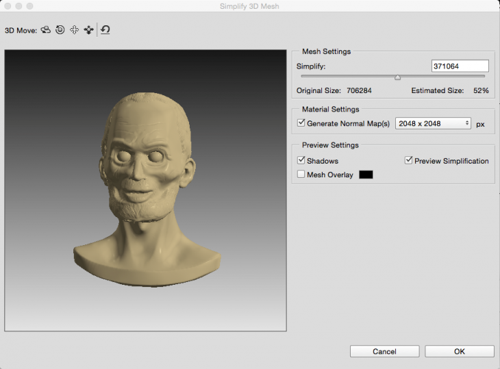
Task: Close the Simplify 3D Mesh window
Action: point(7,5)
